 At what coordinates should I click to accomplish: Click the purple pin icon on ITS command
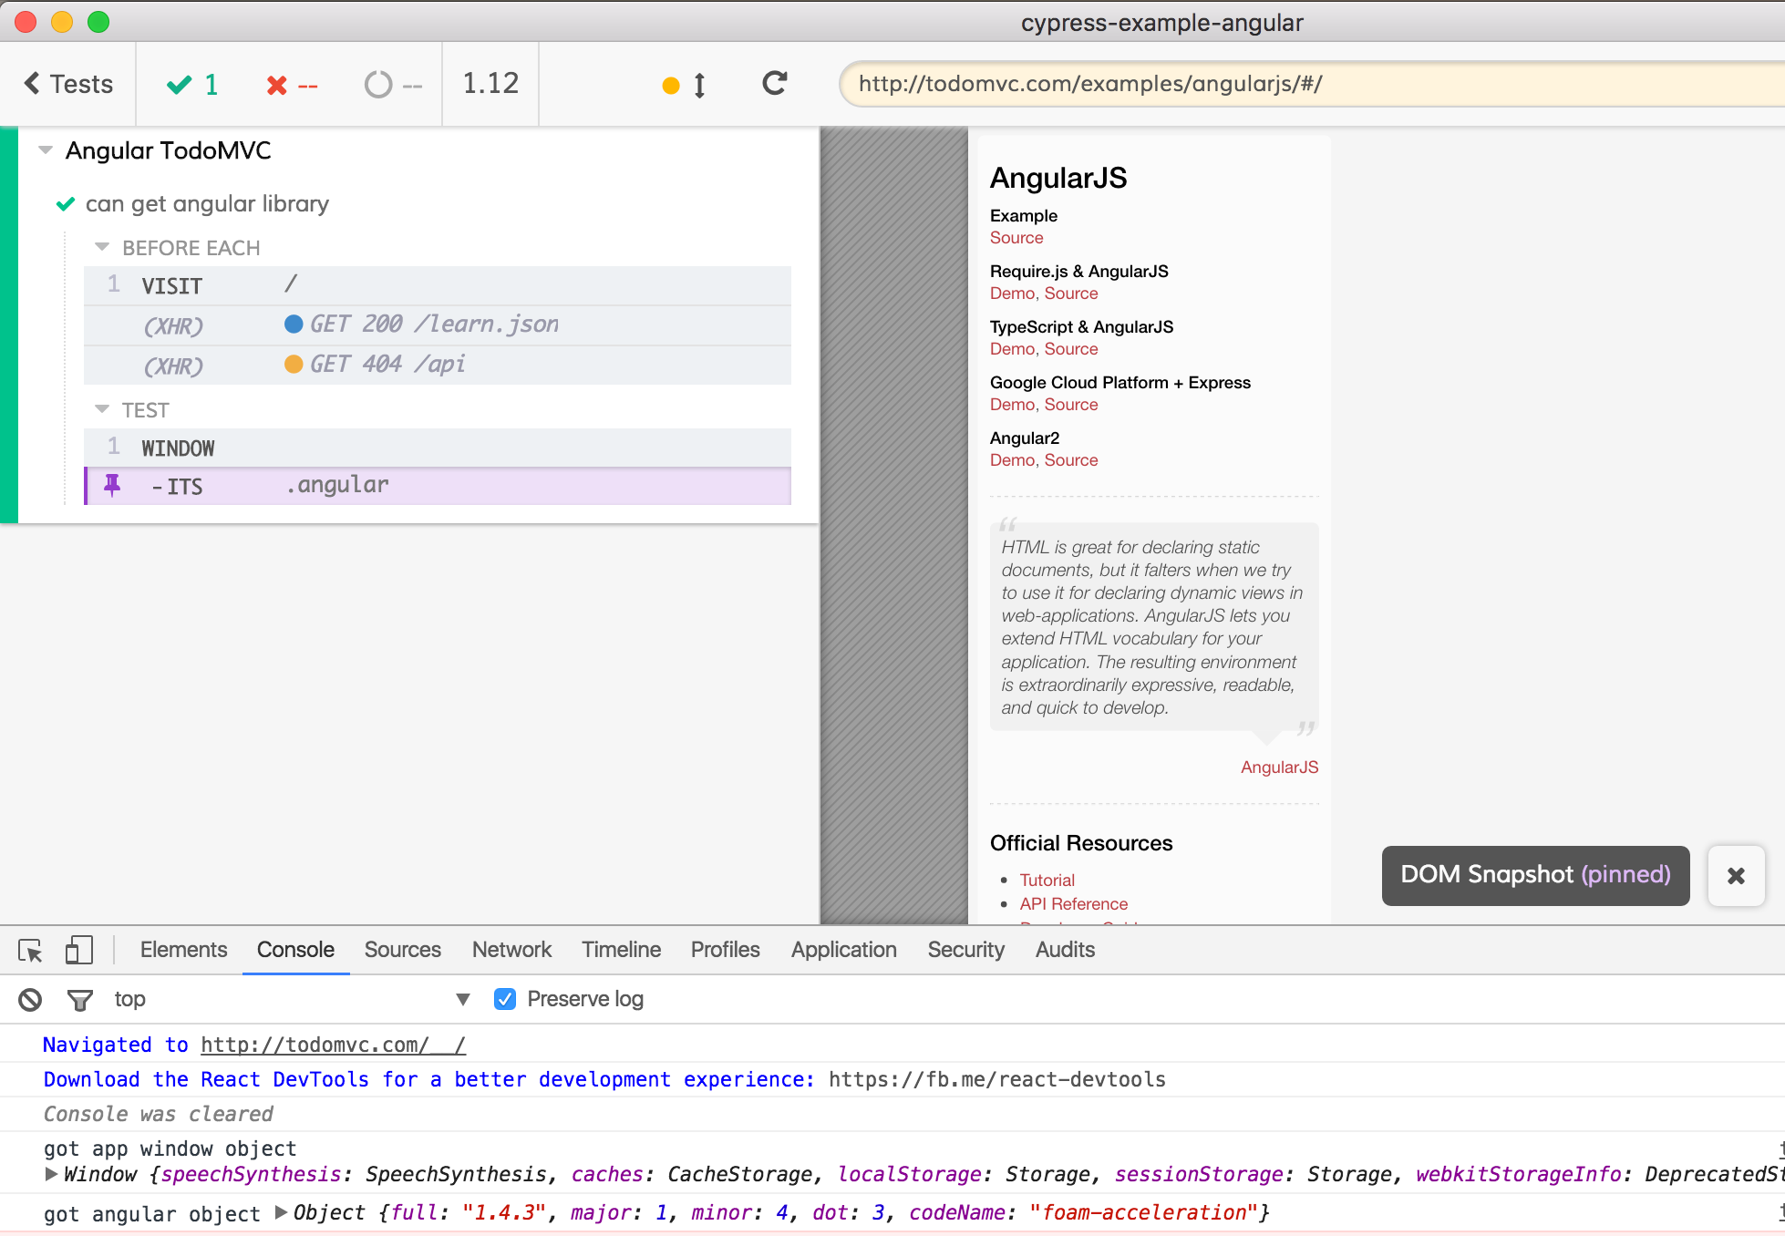tap(112, 485)
